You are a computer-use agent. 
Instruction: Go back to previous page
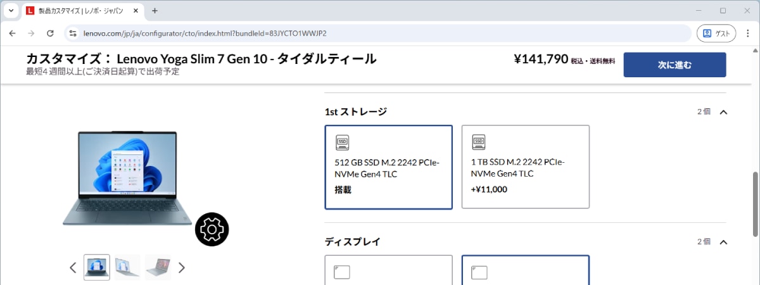[x=13, y=33]
